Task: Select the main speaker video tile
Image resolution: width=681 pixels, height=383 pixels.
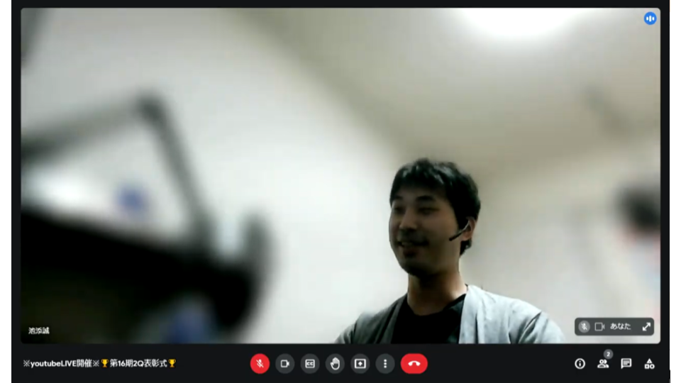Action: [x=340, y=176]
